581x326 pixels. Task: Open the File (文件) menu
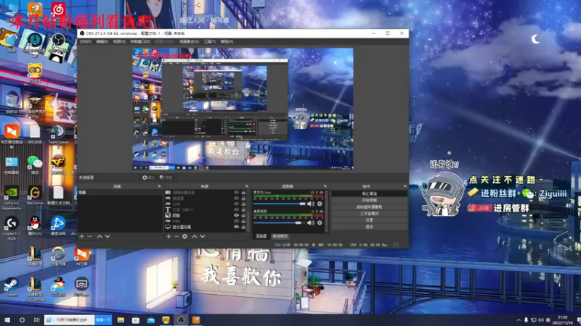coord(85,42)
